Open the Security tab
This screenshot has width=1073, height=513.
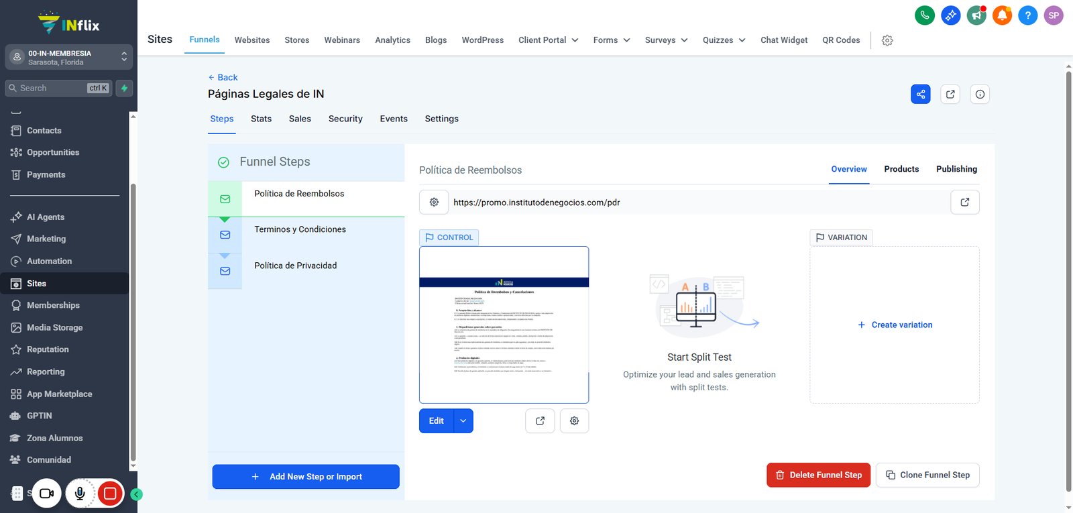[345, 119]
